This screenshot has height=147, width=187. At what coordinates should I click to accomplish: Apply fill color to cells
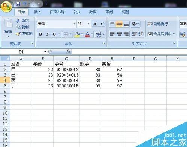click(77, 34)
